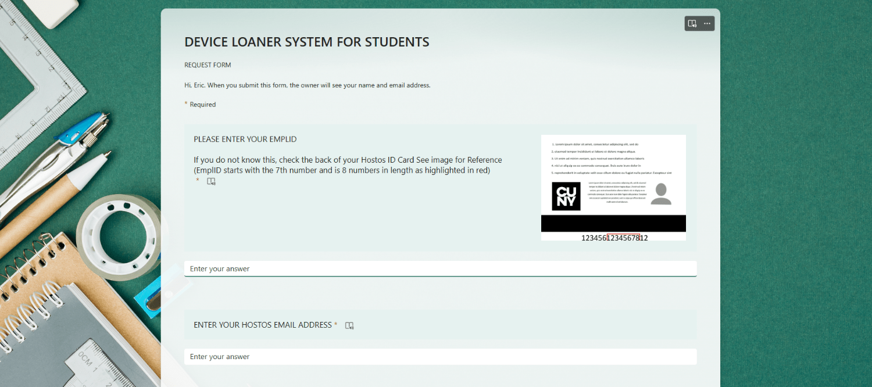Screen dimensions: 872x387
Task: Focus the EMPLID answer input field
Action: (x=440, y=268)
